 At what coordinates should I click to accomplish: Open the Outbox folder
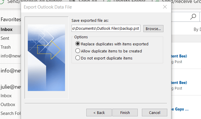pyautogui.click(x=7, y=104)
